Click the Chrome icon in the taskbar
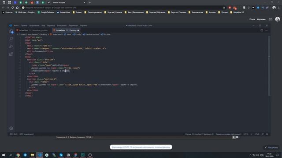Viewport: 282px width, 158px height. 18,155
